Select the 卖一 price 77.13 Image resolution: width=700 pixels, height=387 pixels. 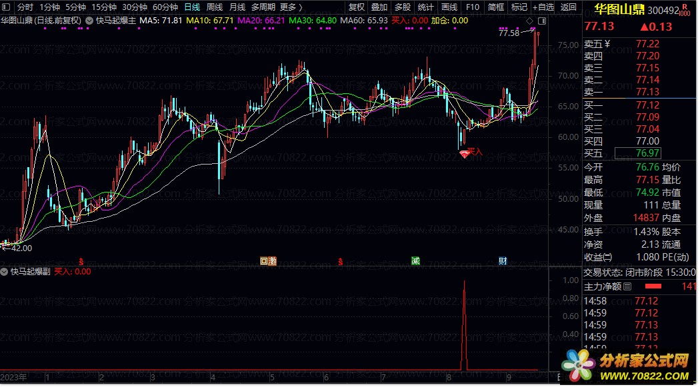point(648,92)
